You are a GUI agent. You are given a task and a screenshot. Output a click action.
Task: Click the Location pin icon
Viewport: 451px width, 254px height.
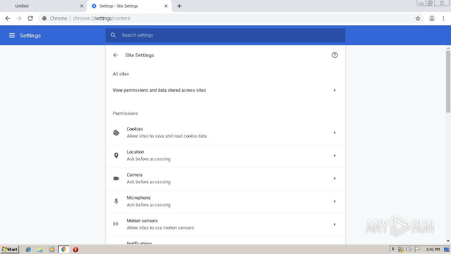pos(116,156)
